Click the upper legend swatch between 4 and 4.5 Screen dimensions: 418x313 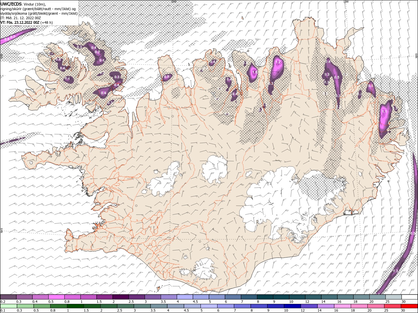click(185, 297)
